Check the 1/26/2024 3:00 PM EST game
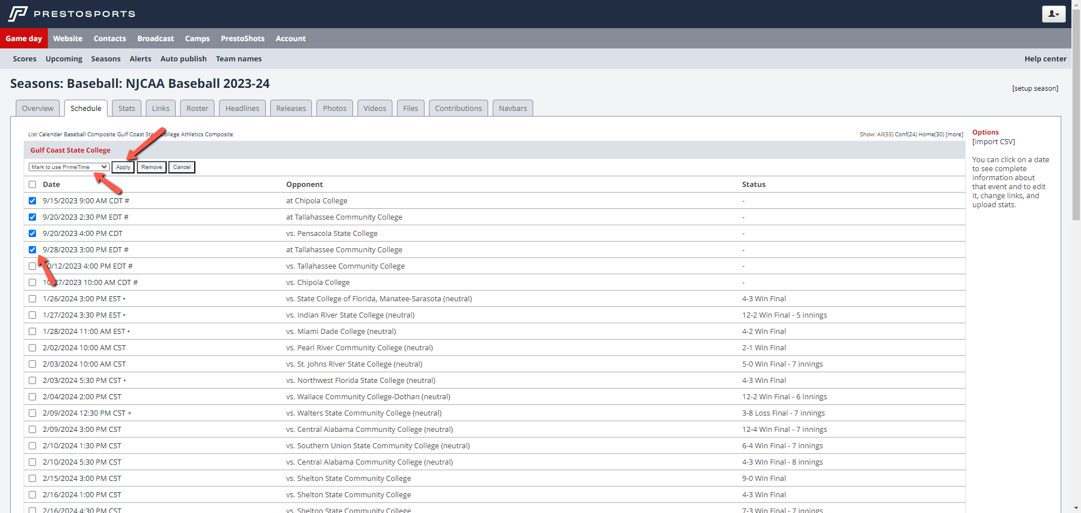 [32, 299]
